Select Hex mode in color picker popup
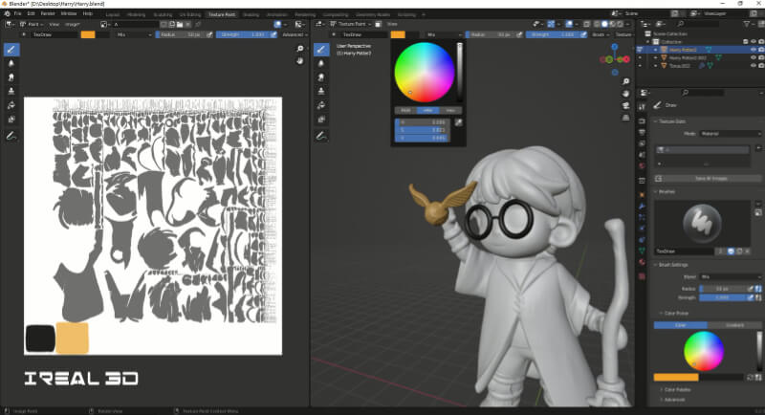 point(450,110)
